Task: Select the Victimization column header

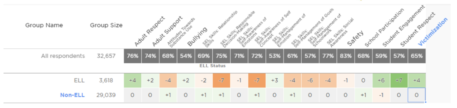Action: coord(433,32)
